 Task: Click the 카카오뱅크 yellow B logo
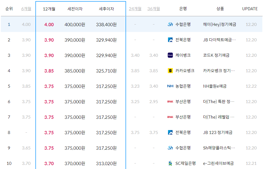[x=170, y=71]
